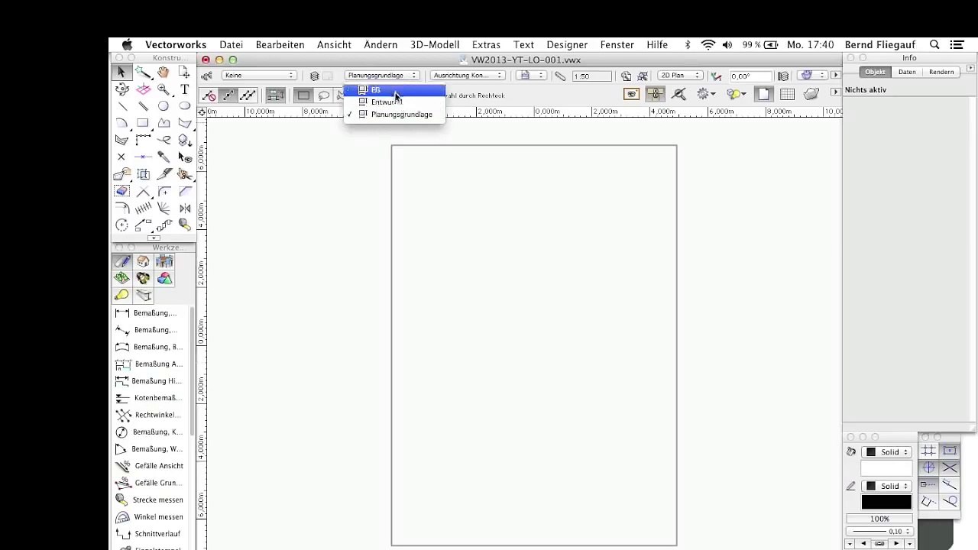This screenshot has height=550, width=978.
Task: Select the Mirror tool
Action: [x=185, y=208]
